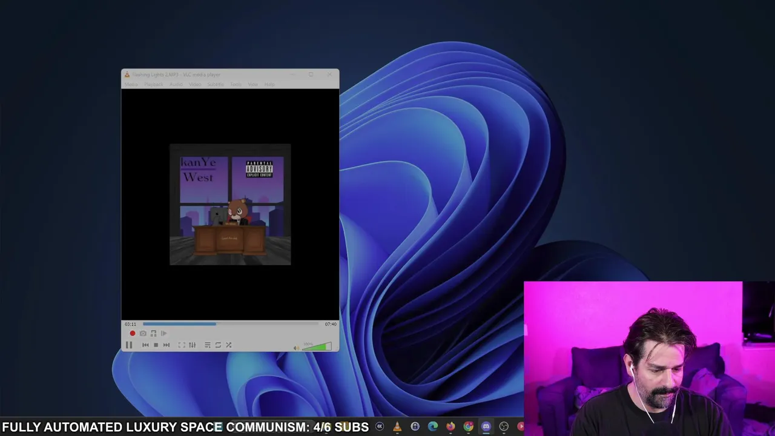
Task: Toggle loop repeat mode
Action: [x=218, y=345]
